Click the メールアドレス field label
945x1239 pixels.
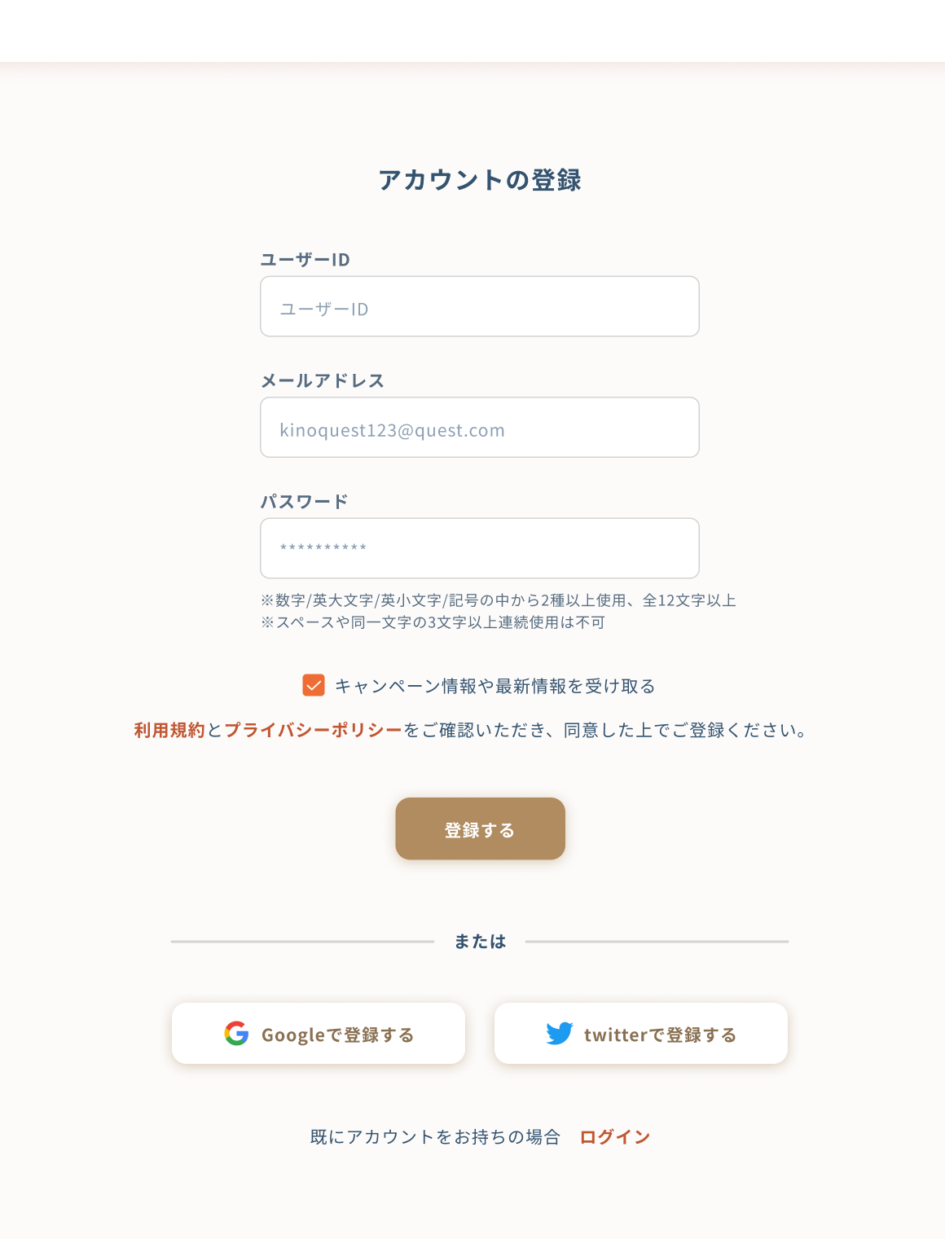coord(323,380)
